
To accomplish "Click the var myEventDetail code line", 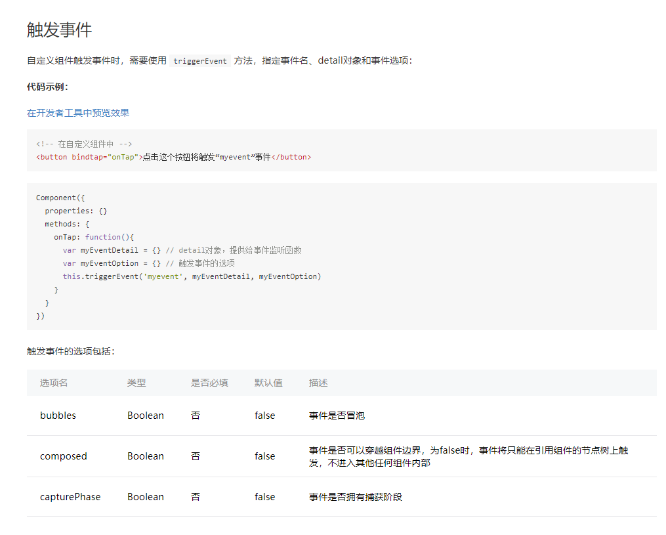I will click(182, 250).
